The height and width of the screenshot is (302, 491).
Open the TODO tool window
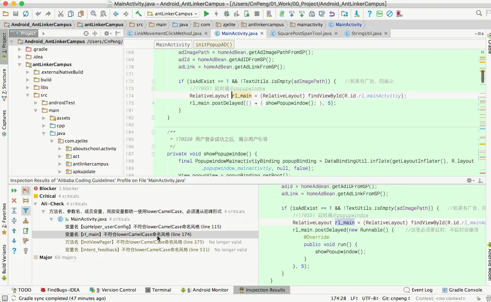pyautogui.click(x=21, y=290)
